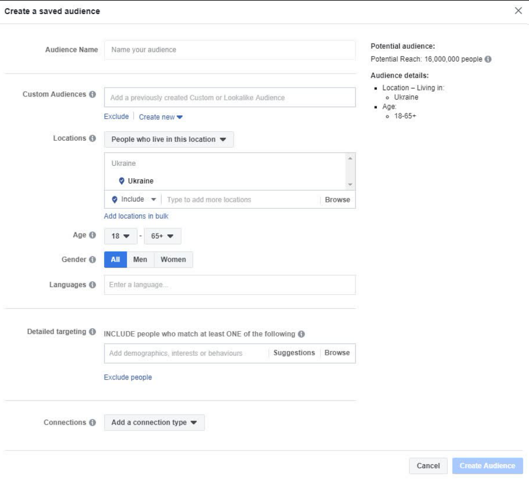The width and height of the screenshot is (529, 480).
Task: Click the Languages info icon
Action: 92,285
